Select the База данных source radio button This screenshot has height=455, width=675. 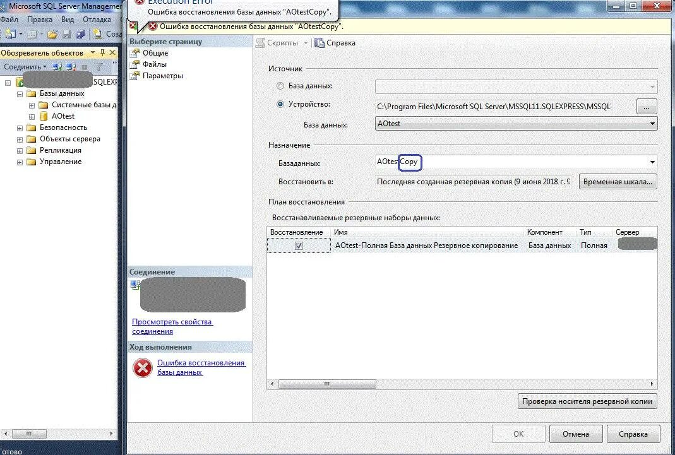coord(280,86)
